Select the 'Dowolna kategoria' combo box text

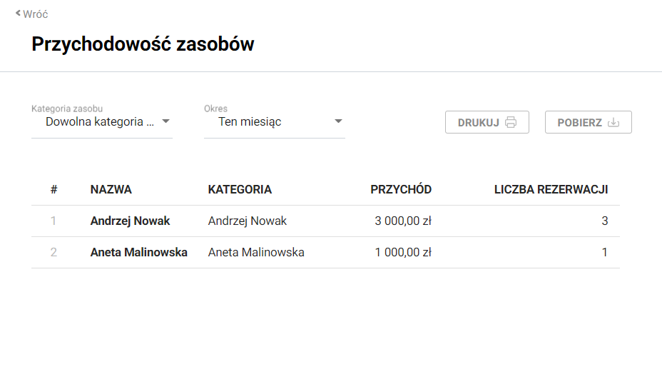click(x=99, y=121)
